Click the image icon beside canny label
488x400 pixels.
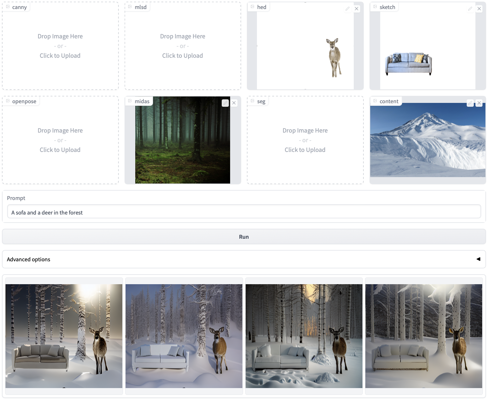pyautogui.click(x=8, y=7)
